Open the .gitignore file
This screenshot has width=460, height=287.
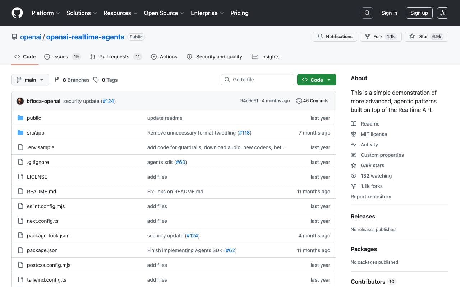(x=38, y=162)
